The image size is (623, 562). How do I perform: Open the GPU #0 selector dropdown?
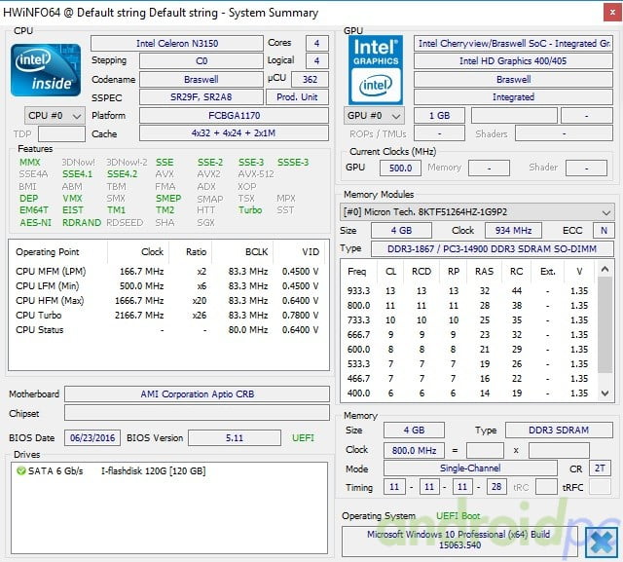(374, 116)
